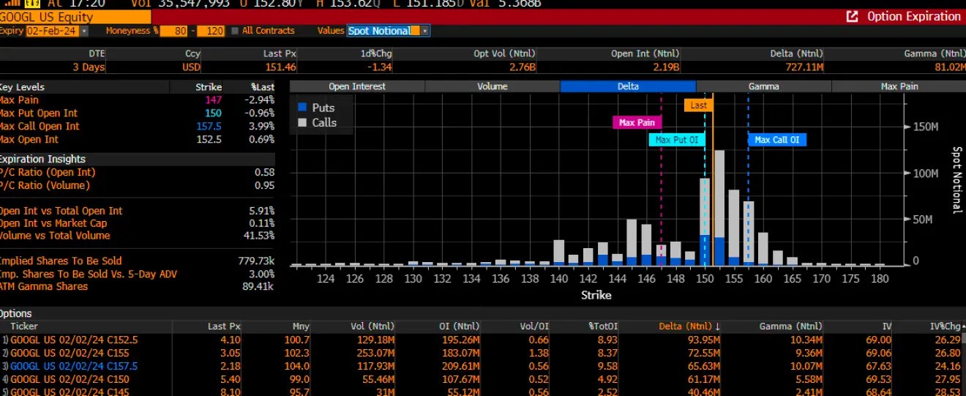The height and width of the screenshot is (396, 966).
Task: Open the Values dropdown arrow
Action: coord(425,31)
